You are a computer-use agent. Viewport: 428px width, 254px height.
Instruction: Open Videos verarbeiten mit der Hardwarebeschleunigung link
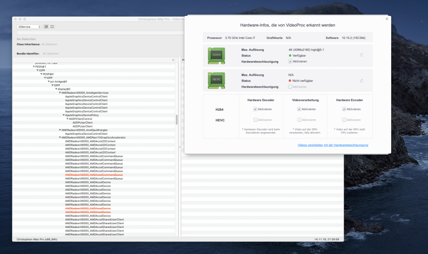tap(333, 145)
